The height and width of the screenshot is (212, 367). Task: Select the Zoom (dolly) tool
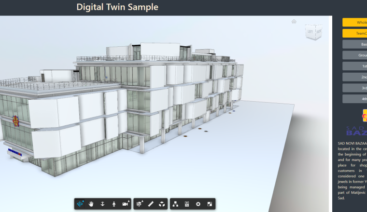coord(102,204)
